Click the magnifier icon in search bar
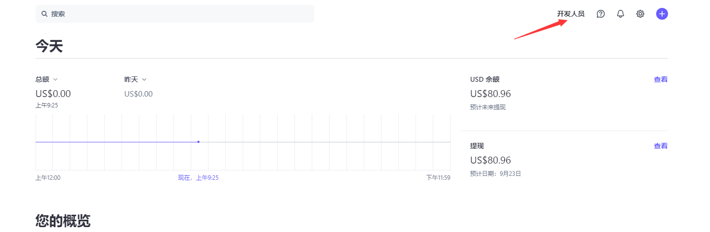The image size is (710, 232). [44, 14]
